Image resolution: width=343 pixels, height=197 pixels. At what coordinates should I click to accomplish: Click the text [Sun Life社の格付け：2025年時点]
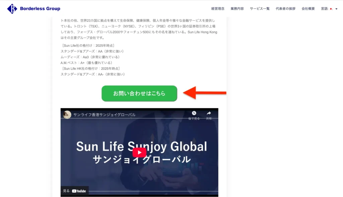pos(88,45)
